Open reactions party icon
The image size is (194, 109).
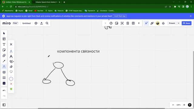coord(152,23)
